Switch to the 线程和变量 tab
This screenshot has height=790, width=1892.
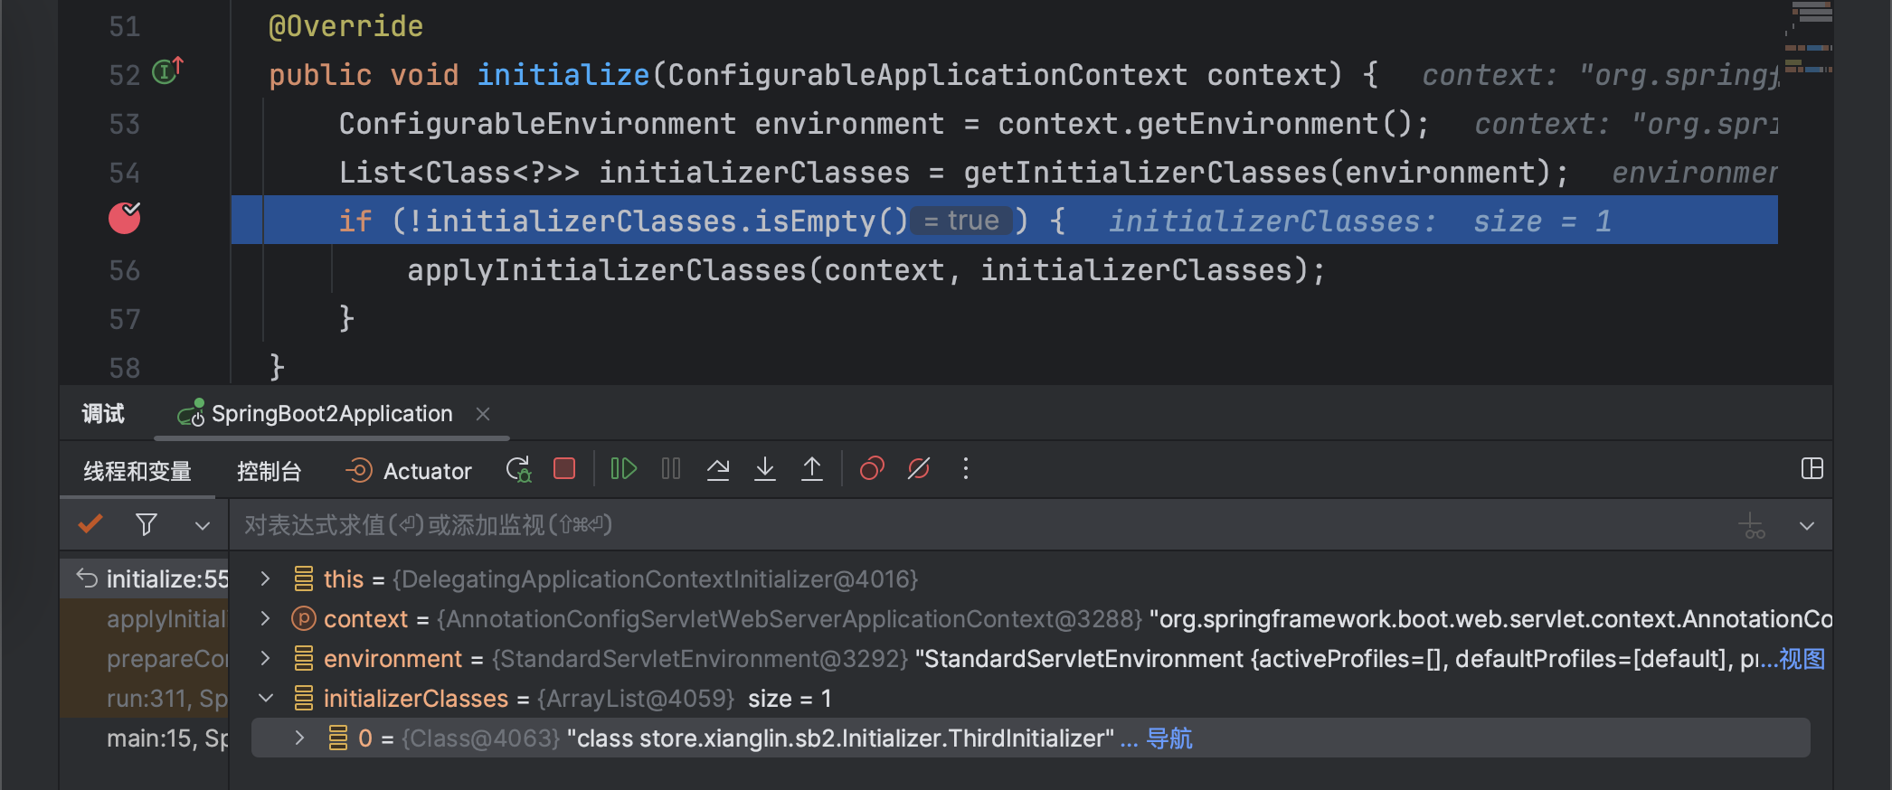click(137, 471)
